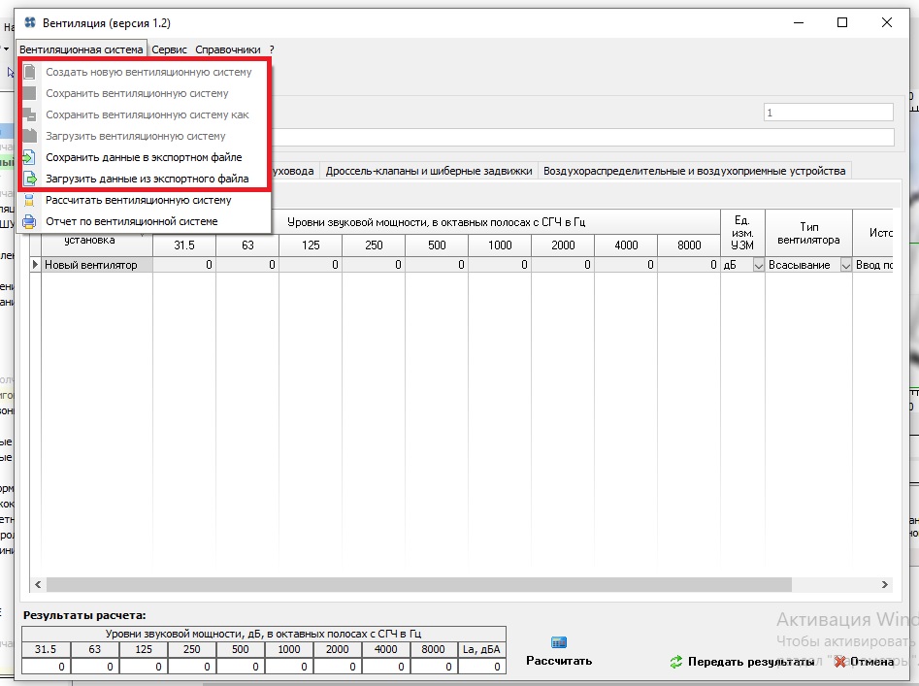This screenshot has height=686, width=919.
Task: Expand the 'Всасывание' fan type dropdown
Action: click(x=845, y=265)
